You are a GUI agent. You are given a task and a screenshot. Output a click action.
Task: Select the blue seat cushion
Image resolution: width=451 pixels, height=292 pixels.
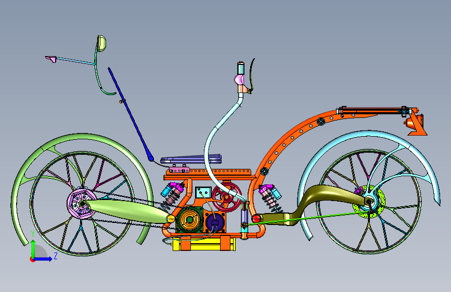pyautogui.click(x=191, y=159)
